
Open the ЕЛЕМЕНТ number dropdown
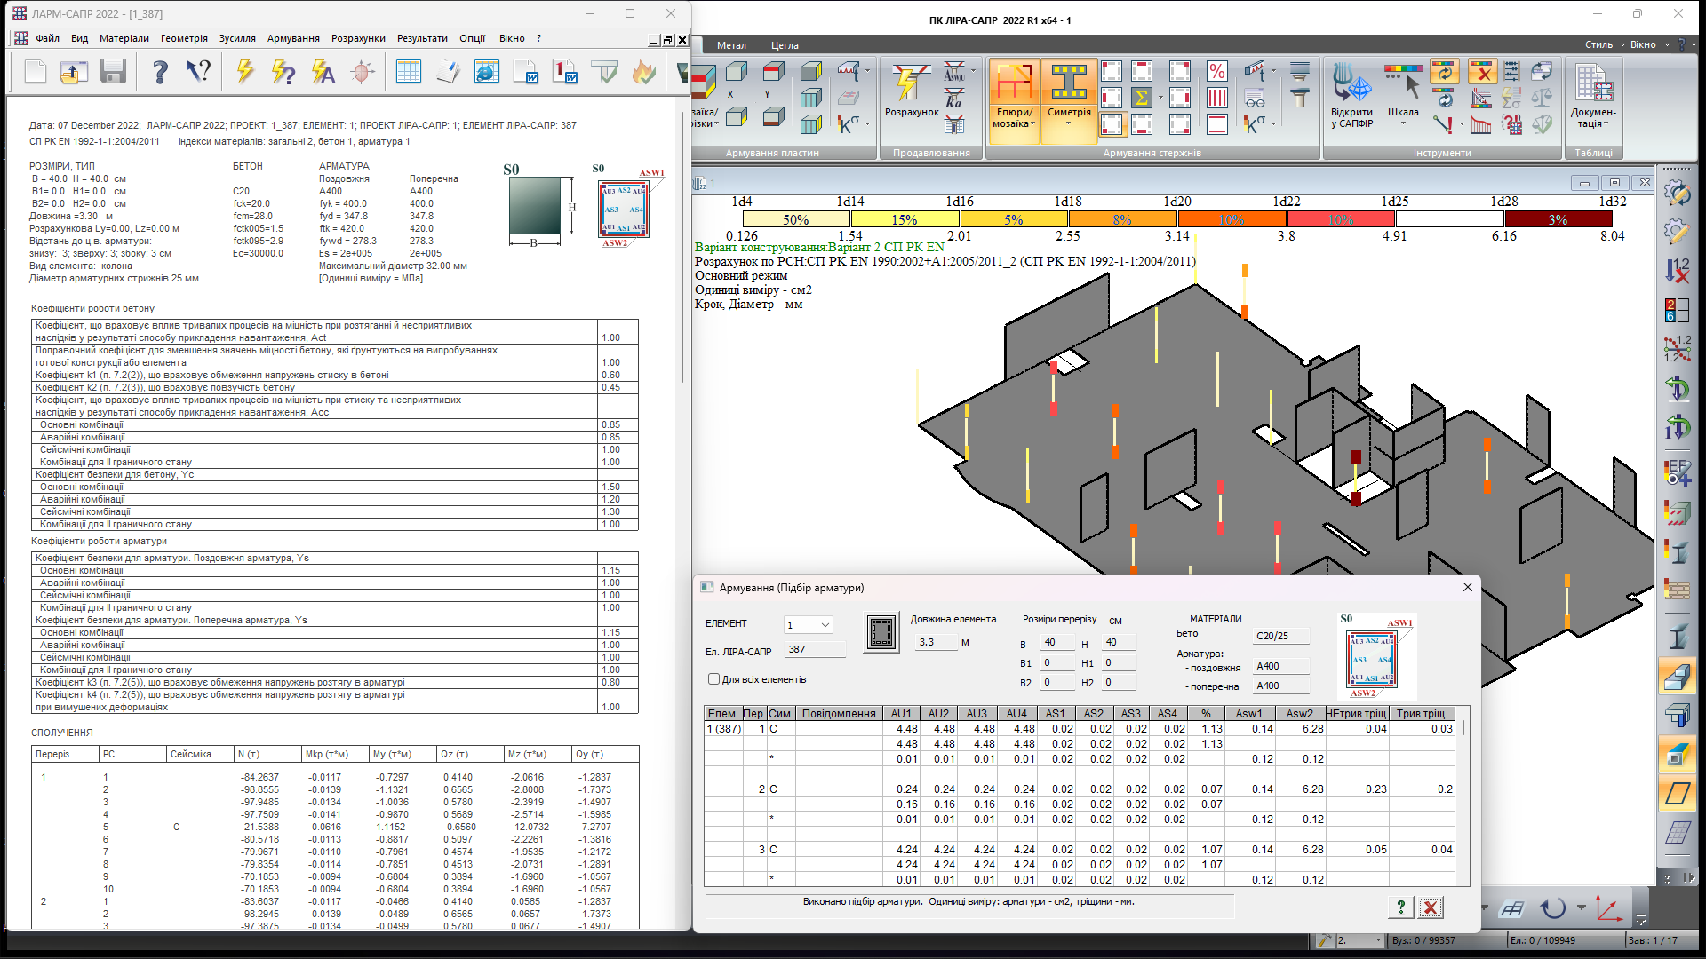(x=825, y=625)
